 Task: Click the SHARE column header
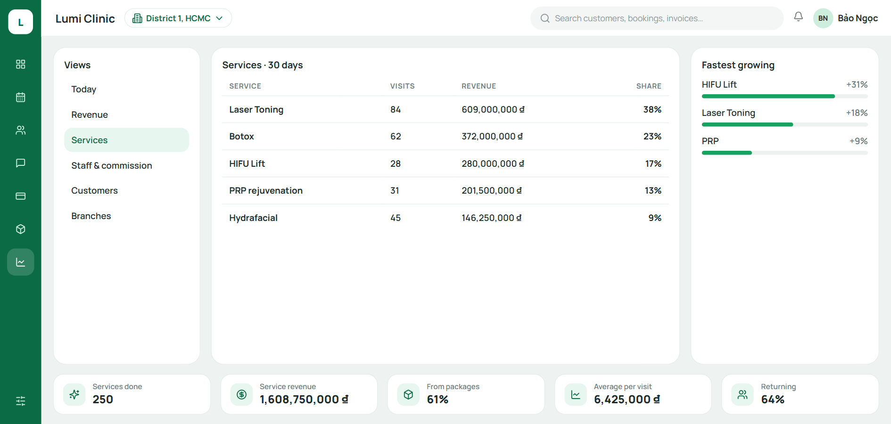(649, 86)
